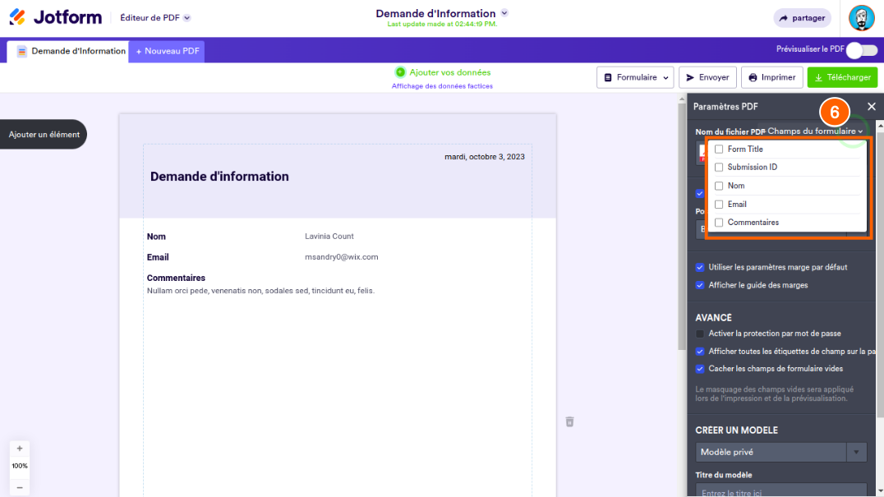Open the Modèle privé dropdown
Viewport: 884px width, 497px height.
click(x=780, y=452)
